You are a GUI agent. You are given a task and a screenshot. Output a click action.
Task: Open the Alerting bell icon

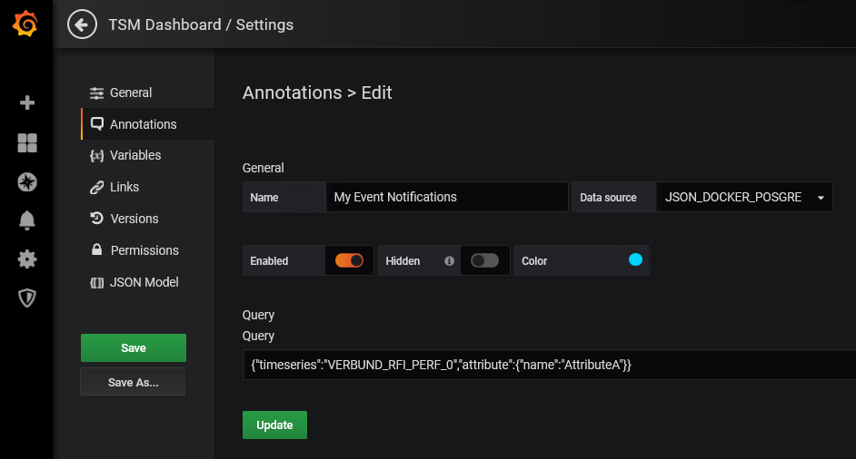27,220
